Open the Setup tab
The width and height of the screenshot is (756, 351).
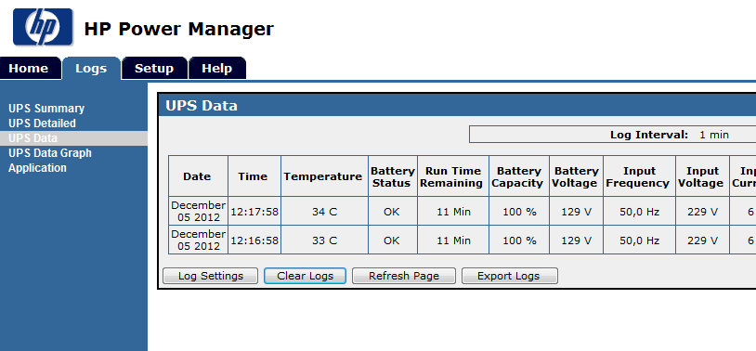pyautogui.click(x=154, y=69)
